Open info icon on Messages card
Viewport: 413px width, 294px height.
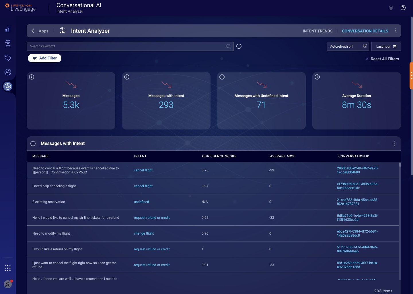click(32, 77)
